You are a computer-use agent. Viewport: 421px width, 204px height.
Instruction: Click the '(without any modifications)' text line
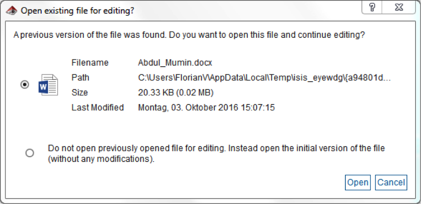point(101,160)
